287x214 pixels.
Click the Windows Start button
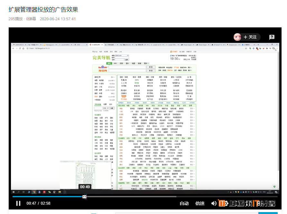pos(13,192)
